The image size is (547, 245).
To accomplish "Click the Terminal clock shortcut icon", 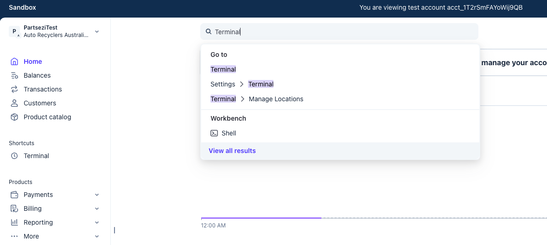I will pyautogui.click(x=14, y=156).
